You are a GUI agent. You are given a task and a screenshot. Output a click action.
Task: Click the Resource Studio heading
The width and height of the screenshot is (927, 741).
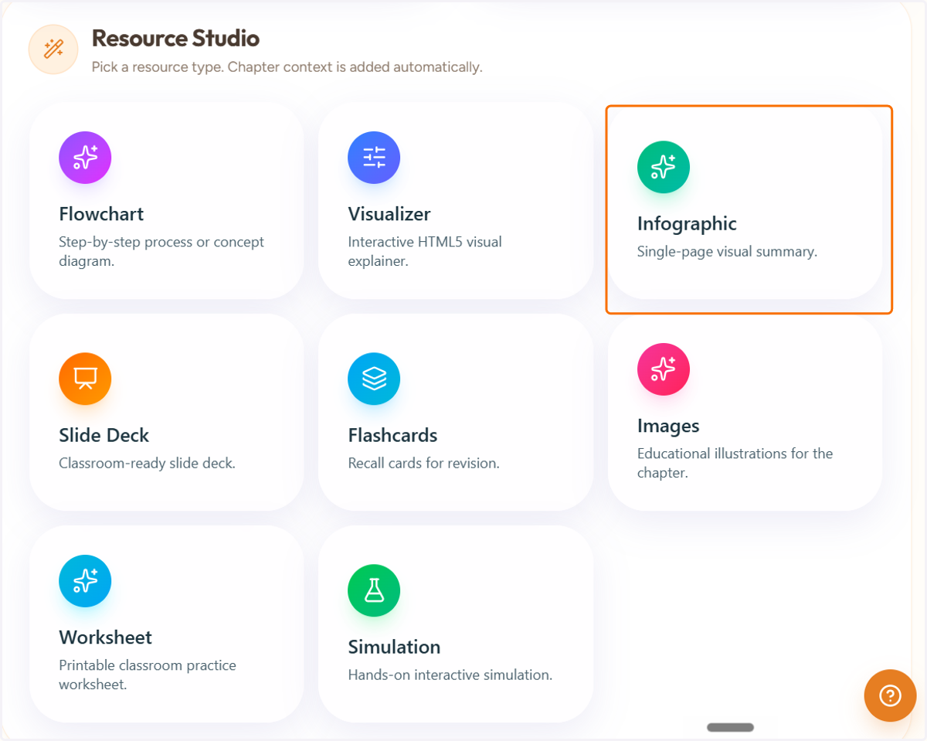(175, 38)
